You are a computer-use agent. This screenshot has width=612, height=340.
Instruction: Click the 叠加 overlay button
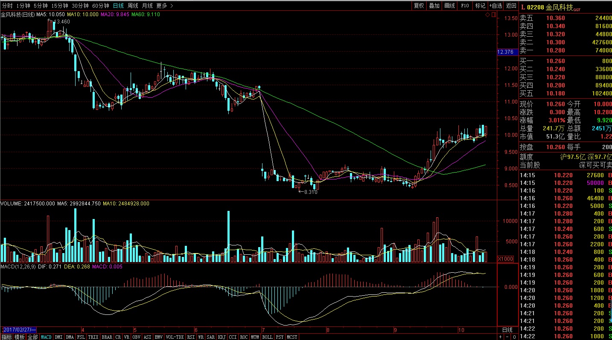[434, 6]
